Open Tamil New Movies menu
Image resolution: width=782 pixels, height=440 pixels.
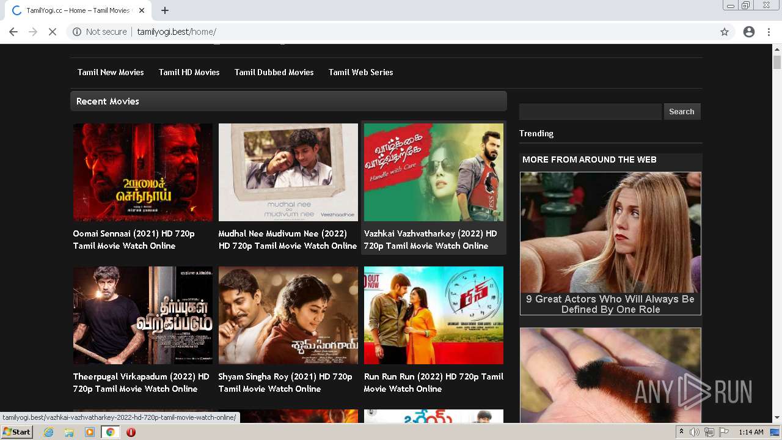pyautogui.click(x=111, y=72)
